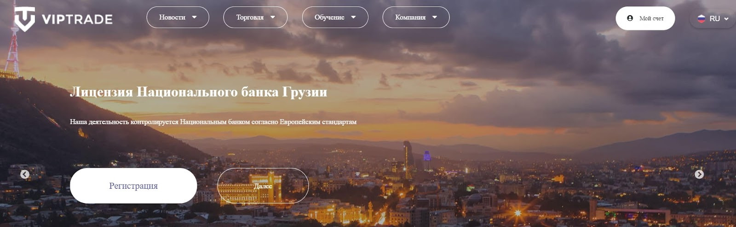Expand the Торговля dropdown arrow
Image resolution: width=736 pixels, height=227 pixels.
(273, 17)
